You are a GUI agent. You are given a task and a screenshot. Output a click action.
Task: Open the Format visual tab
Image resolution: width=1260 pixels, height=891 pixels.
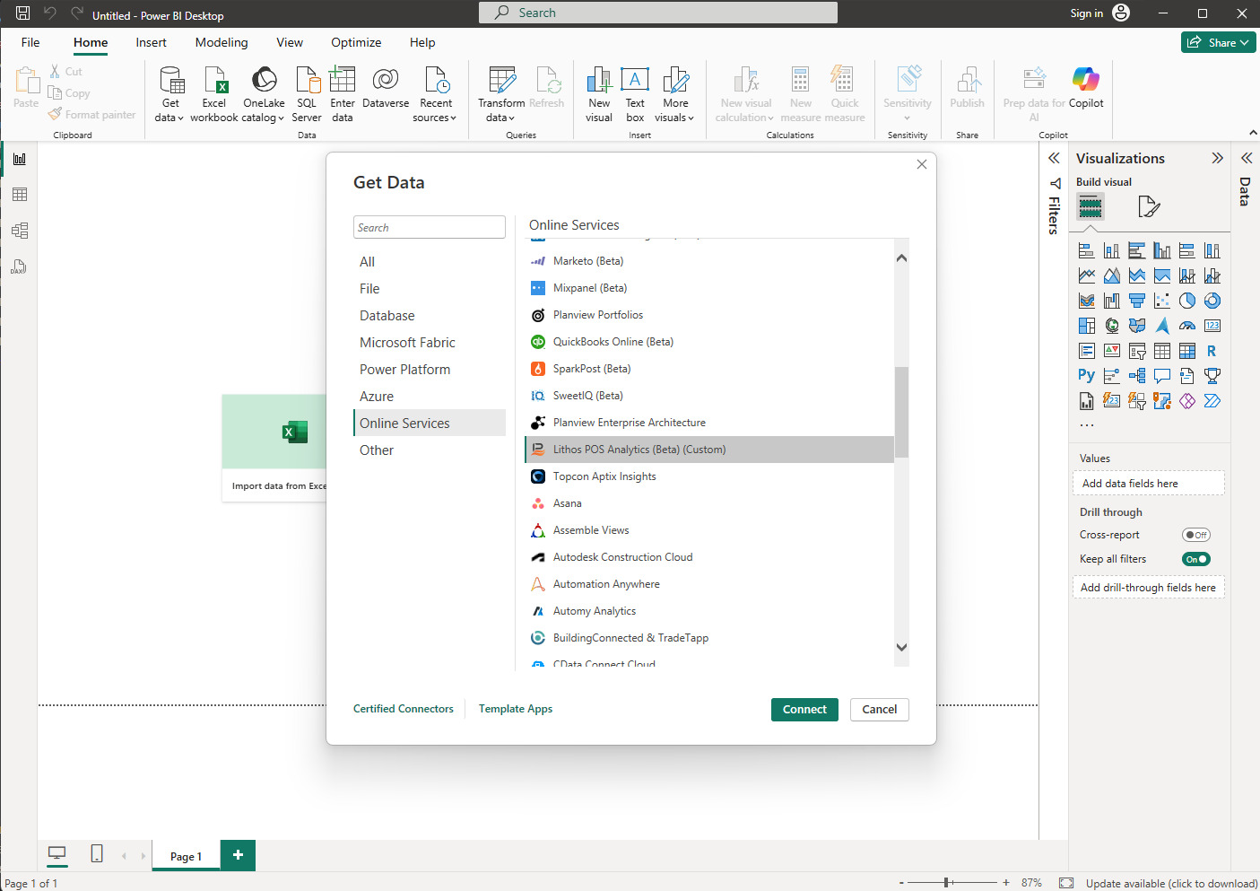1149,207
